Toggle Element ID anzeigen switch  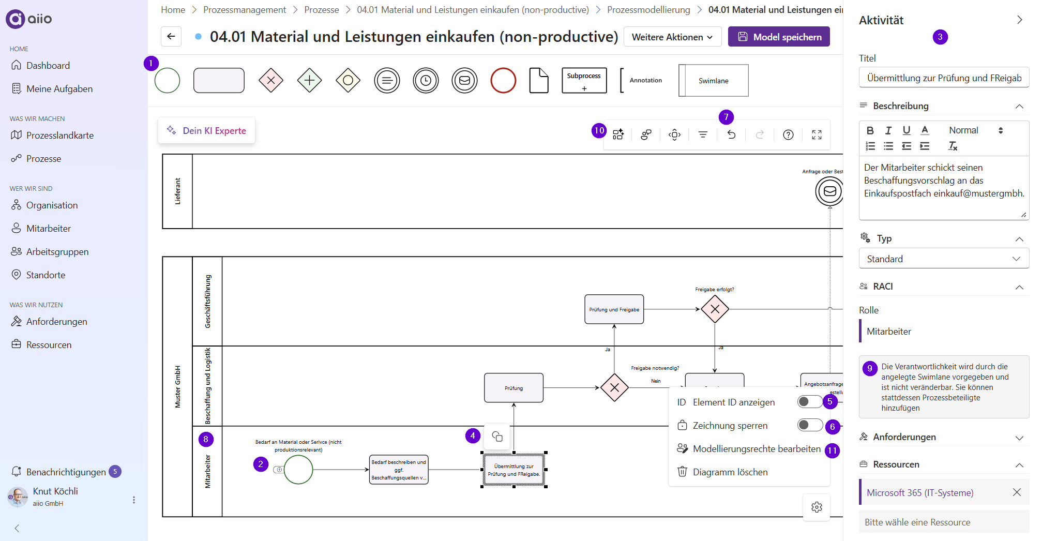click(810, 402)
